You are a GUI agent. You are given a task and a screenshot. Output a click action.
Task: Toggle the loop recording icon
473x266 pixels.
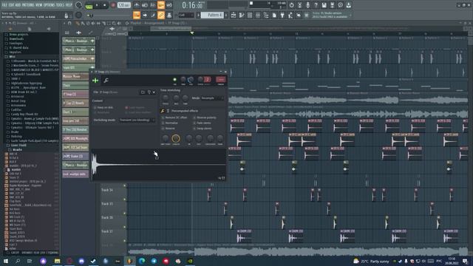pos(169,5)
